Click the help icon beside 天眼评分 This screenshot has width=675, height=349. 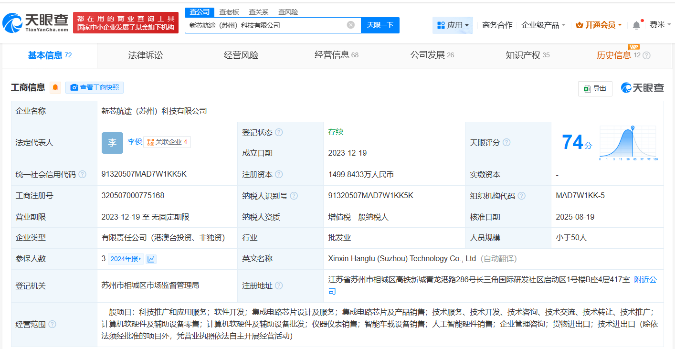point(506,142)
